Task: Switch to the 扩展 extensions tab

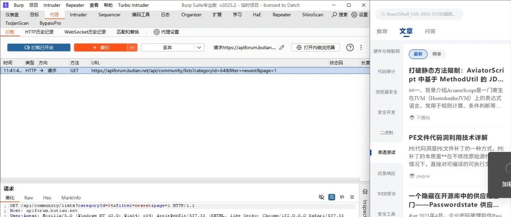Action: pos(217,15)
